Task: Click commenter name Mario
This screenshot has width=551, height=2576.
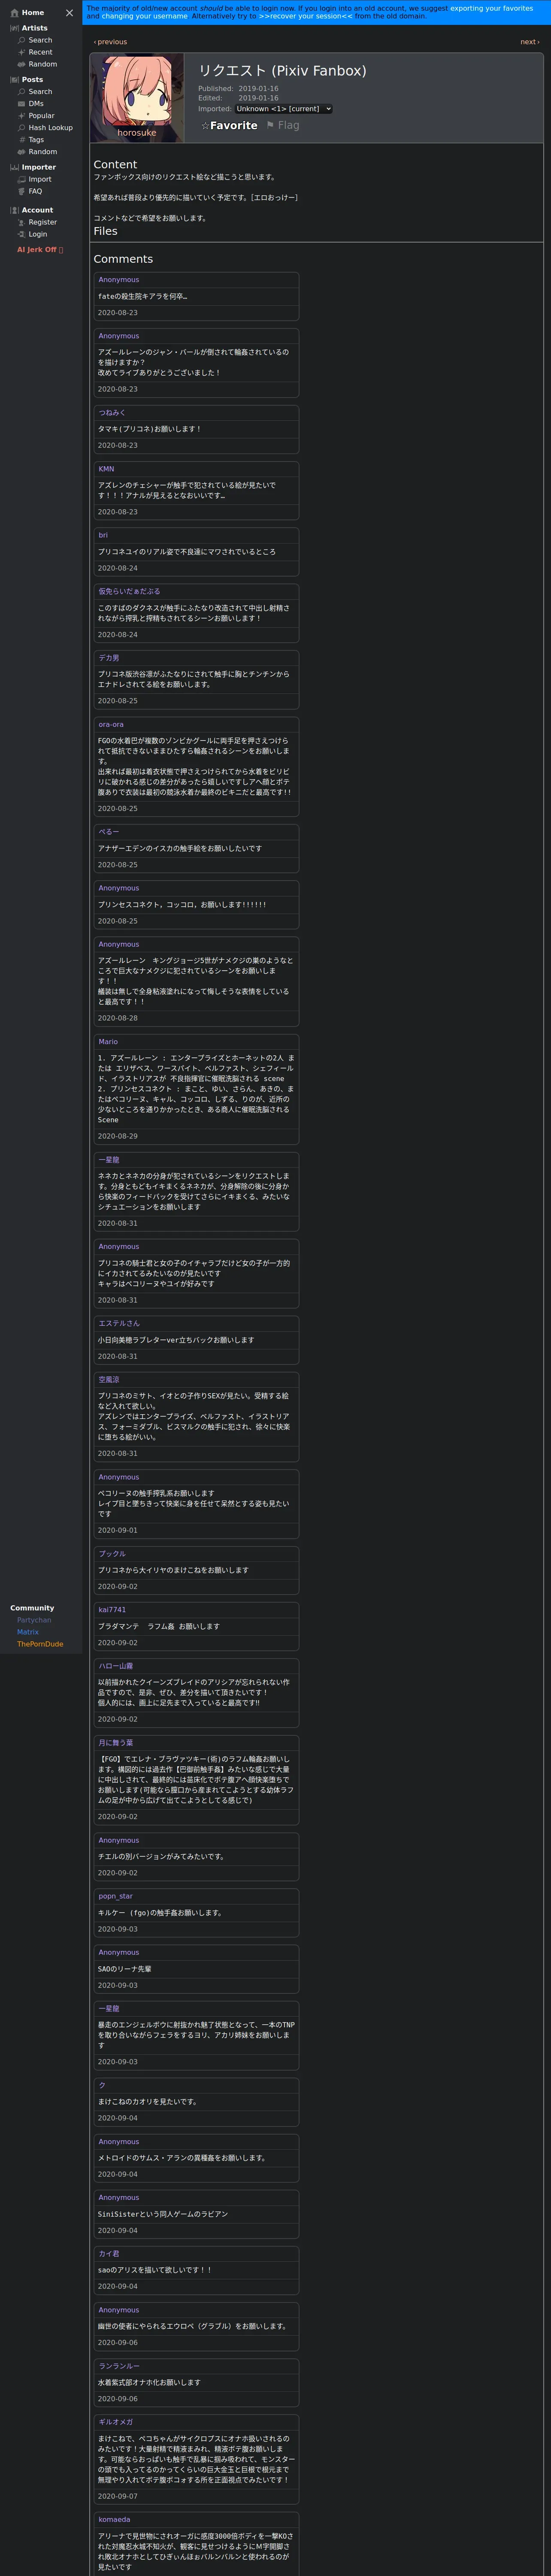Action: (x=108, y=1042)
